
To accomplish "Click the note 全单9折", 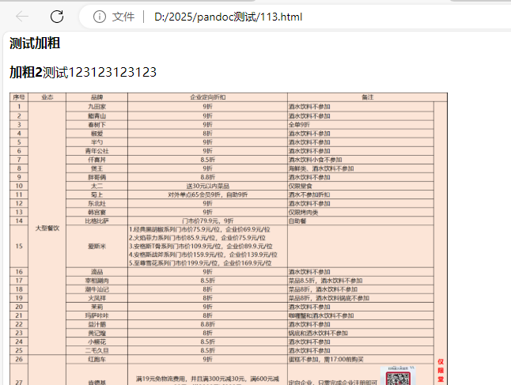I will click(x=299, y=125).
